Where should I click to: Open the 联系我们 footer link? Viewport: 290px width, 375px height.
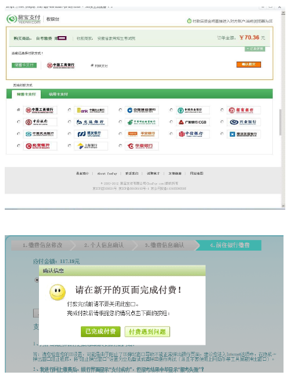coord(132,174)
